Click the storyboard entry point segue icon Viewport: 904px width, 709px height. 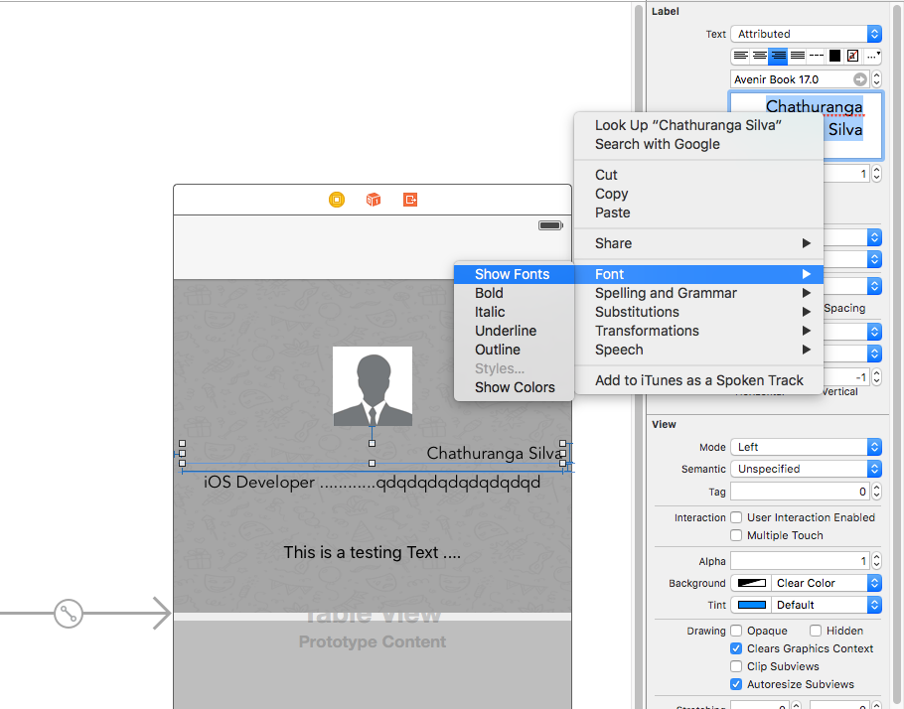pos(68,614)
